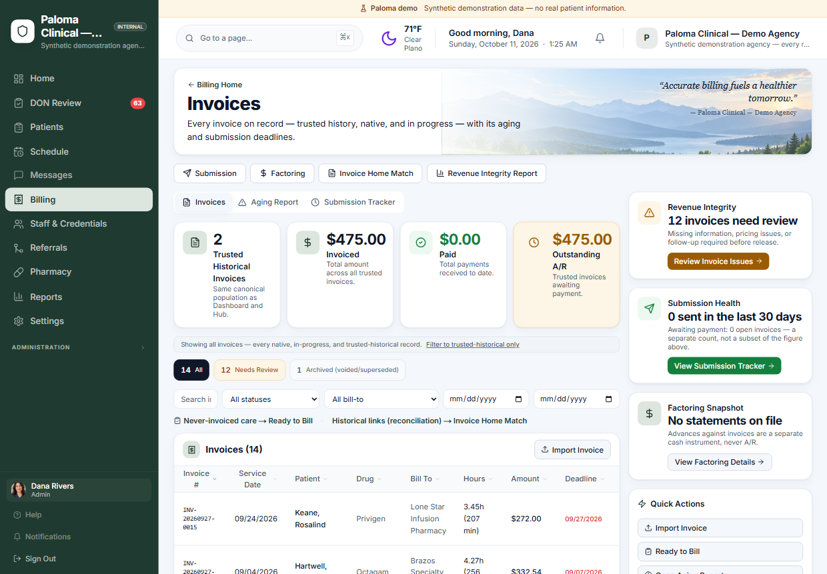Viewport: 827px width, 574px height.
Task: Open Messages from the sidebar
Action: 79,175
